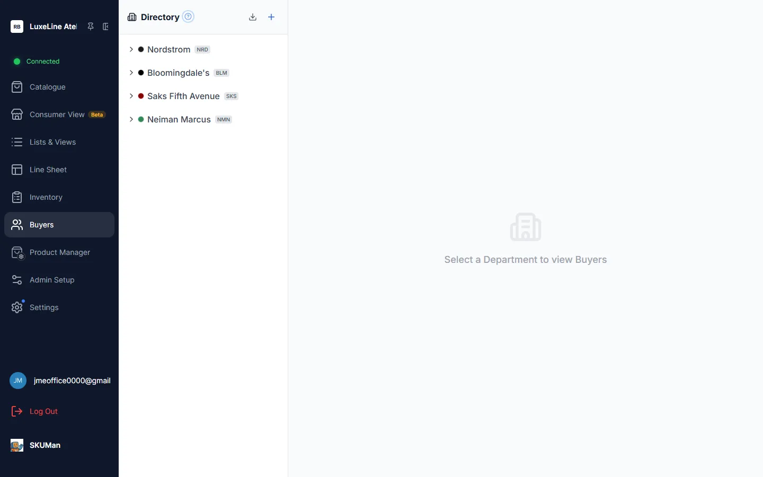The width and height of the screenshot is (763, 477).
Task: Download the directory with the download icon
Action: pos(253,17)
